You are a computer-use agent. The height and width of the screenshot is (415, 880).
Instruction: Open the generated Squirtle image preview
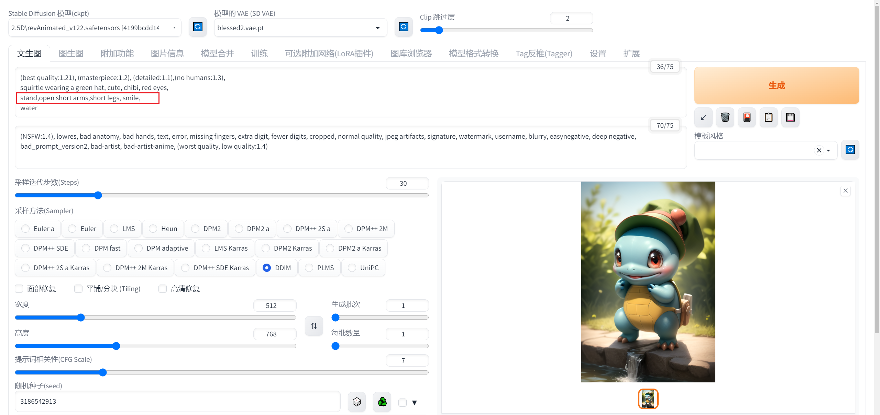point(648,282)
